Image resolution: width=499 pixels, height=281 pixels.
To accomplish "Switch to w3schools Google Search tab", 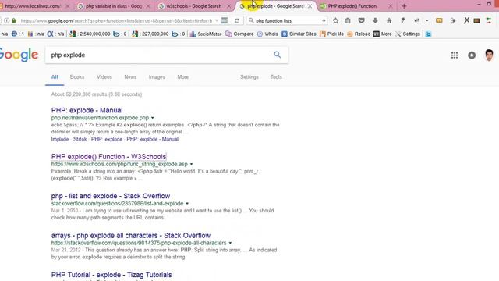I will 194,6.
